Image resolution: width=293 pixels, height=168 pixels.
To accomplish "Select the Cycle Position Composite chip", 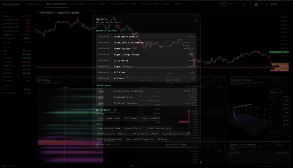I will point(139,139).
